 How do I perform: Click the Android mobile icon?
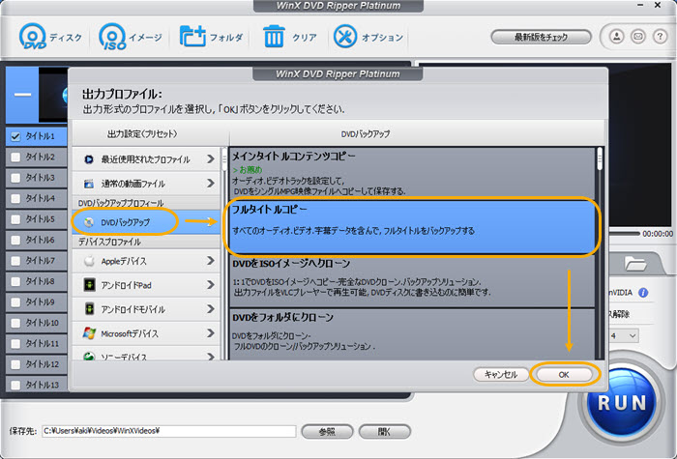click(x=89, y=309)
